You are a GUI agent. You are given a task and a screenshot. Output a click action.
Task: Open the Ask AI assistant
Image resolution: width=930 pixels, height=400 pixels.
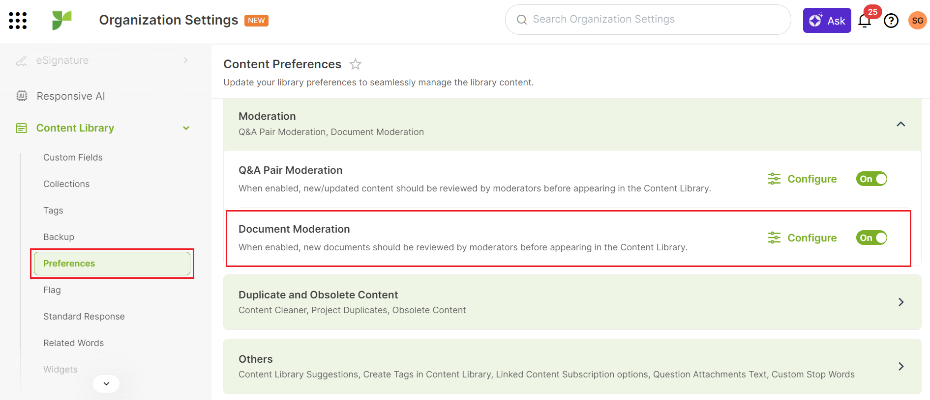827,21
